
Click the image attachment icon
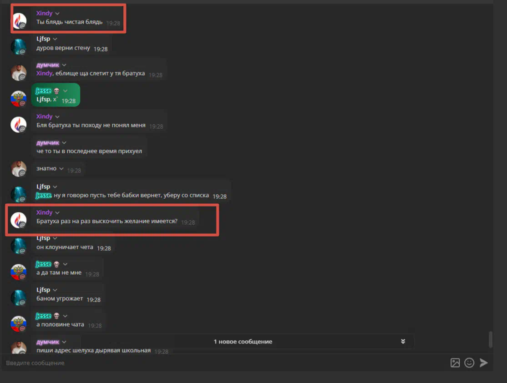tap(455, 363)
